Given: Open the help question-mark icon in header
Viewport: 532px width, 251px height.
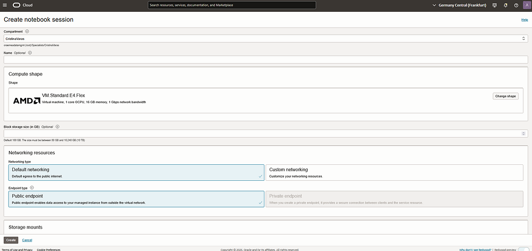Looking at the screenshot, I should coord(516,5).
